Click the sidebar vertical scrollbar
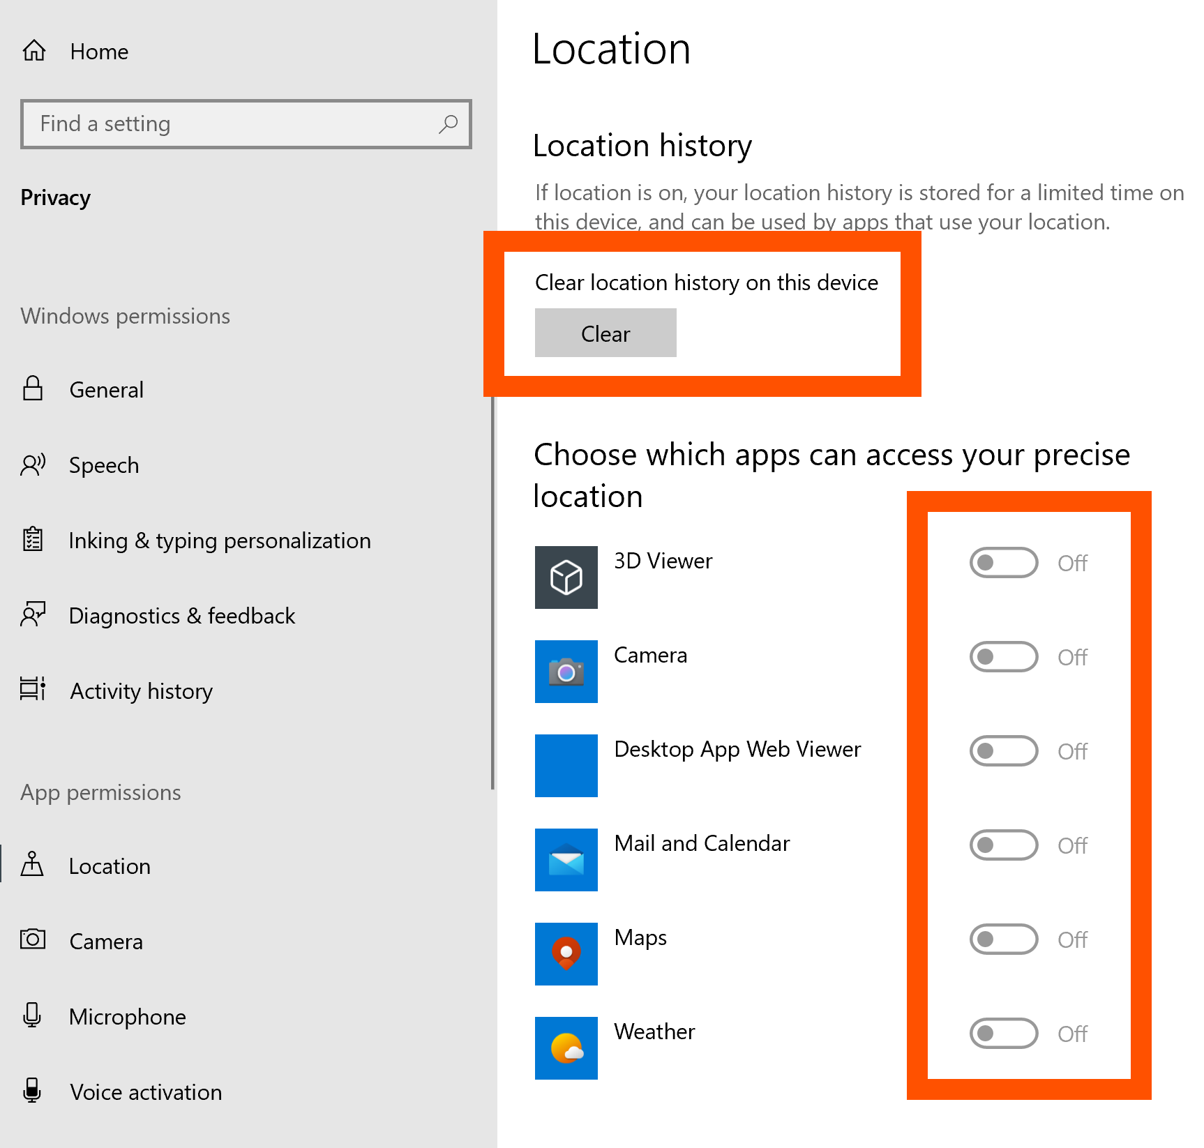 pos(492,593)
